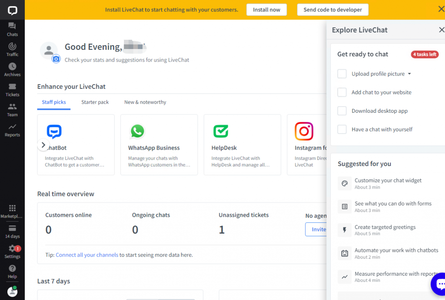This screenshot has width=445, height=300.
Task: Switch to the Starter pack tab
Action: click(95, 102)
